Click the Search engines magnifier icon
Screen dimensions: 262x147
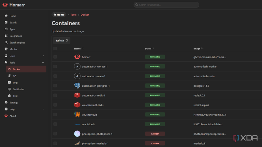[x=6, y=42]
